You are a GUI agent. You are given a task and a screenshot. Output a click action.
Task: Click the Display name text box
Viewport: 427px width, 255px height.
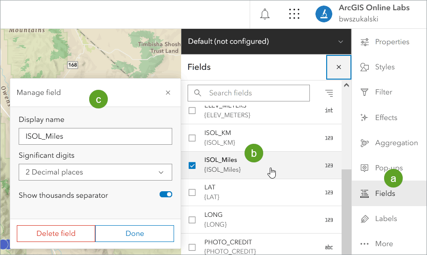click(x=95, y=136)
